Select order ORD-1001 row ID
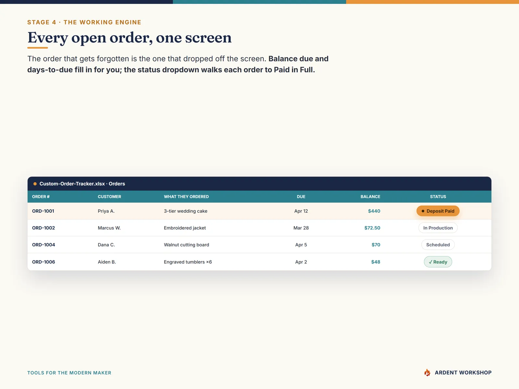This screenshot has width=519, height=389. (43, 211)
